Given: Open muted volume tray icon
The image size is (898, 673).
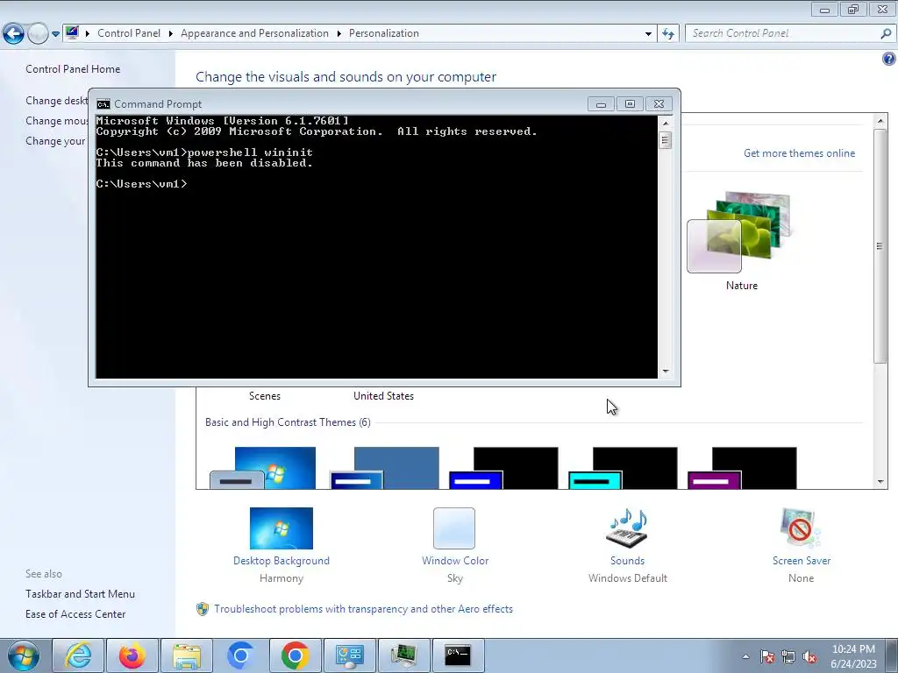Looking at the screenshot, I should 809,656.
